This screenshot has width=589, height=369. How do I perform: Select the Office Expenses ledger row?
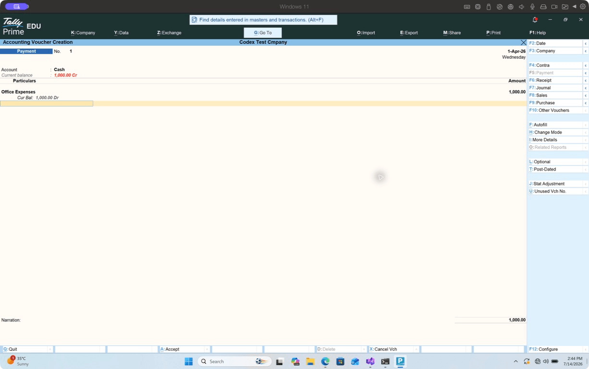[263, 92]
